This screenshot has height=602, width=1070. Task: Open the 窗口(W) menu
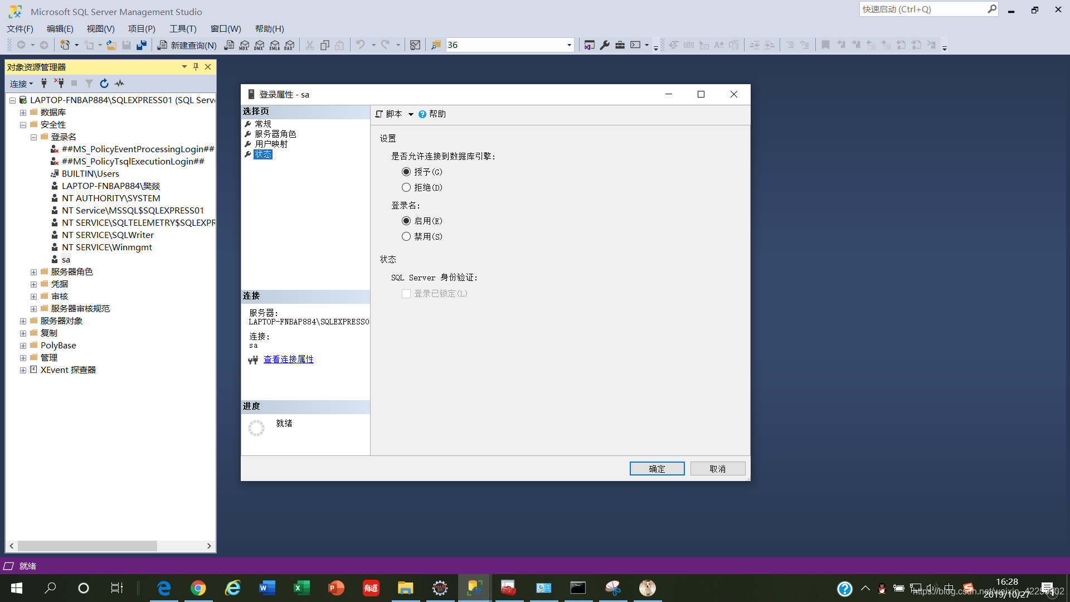pyautogui.click(x=226, y=28)
